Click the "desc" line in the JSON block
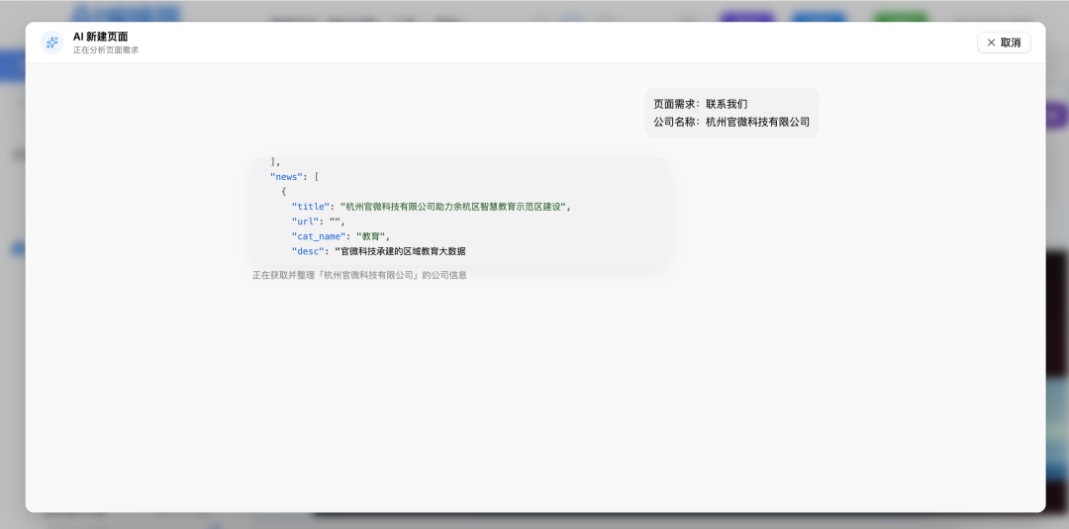 point(378,252)
